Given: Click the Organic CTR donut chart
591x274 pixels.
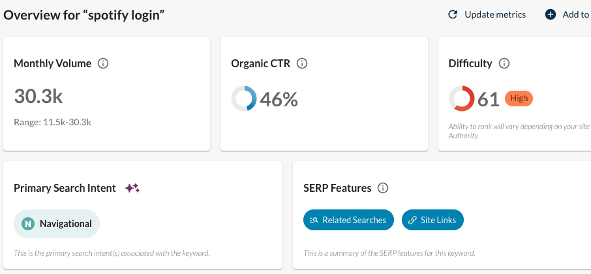Looking at the screenshot, I should tap(244, 99).
